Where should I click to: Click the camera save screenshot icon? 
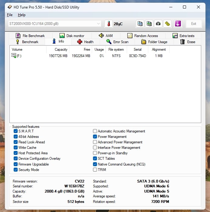158,24
